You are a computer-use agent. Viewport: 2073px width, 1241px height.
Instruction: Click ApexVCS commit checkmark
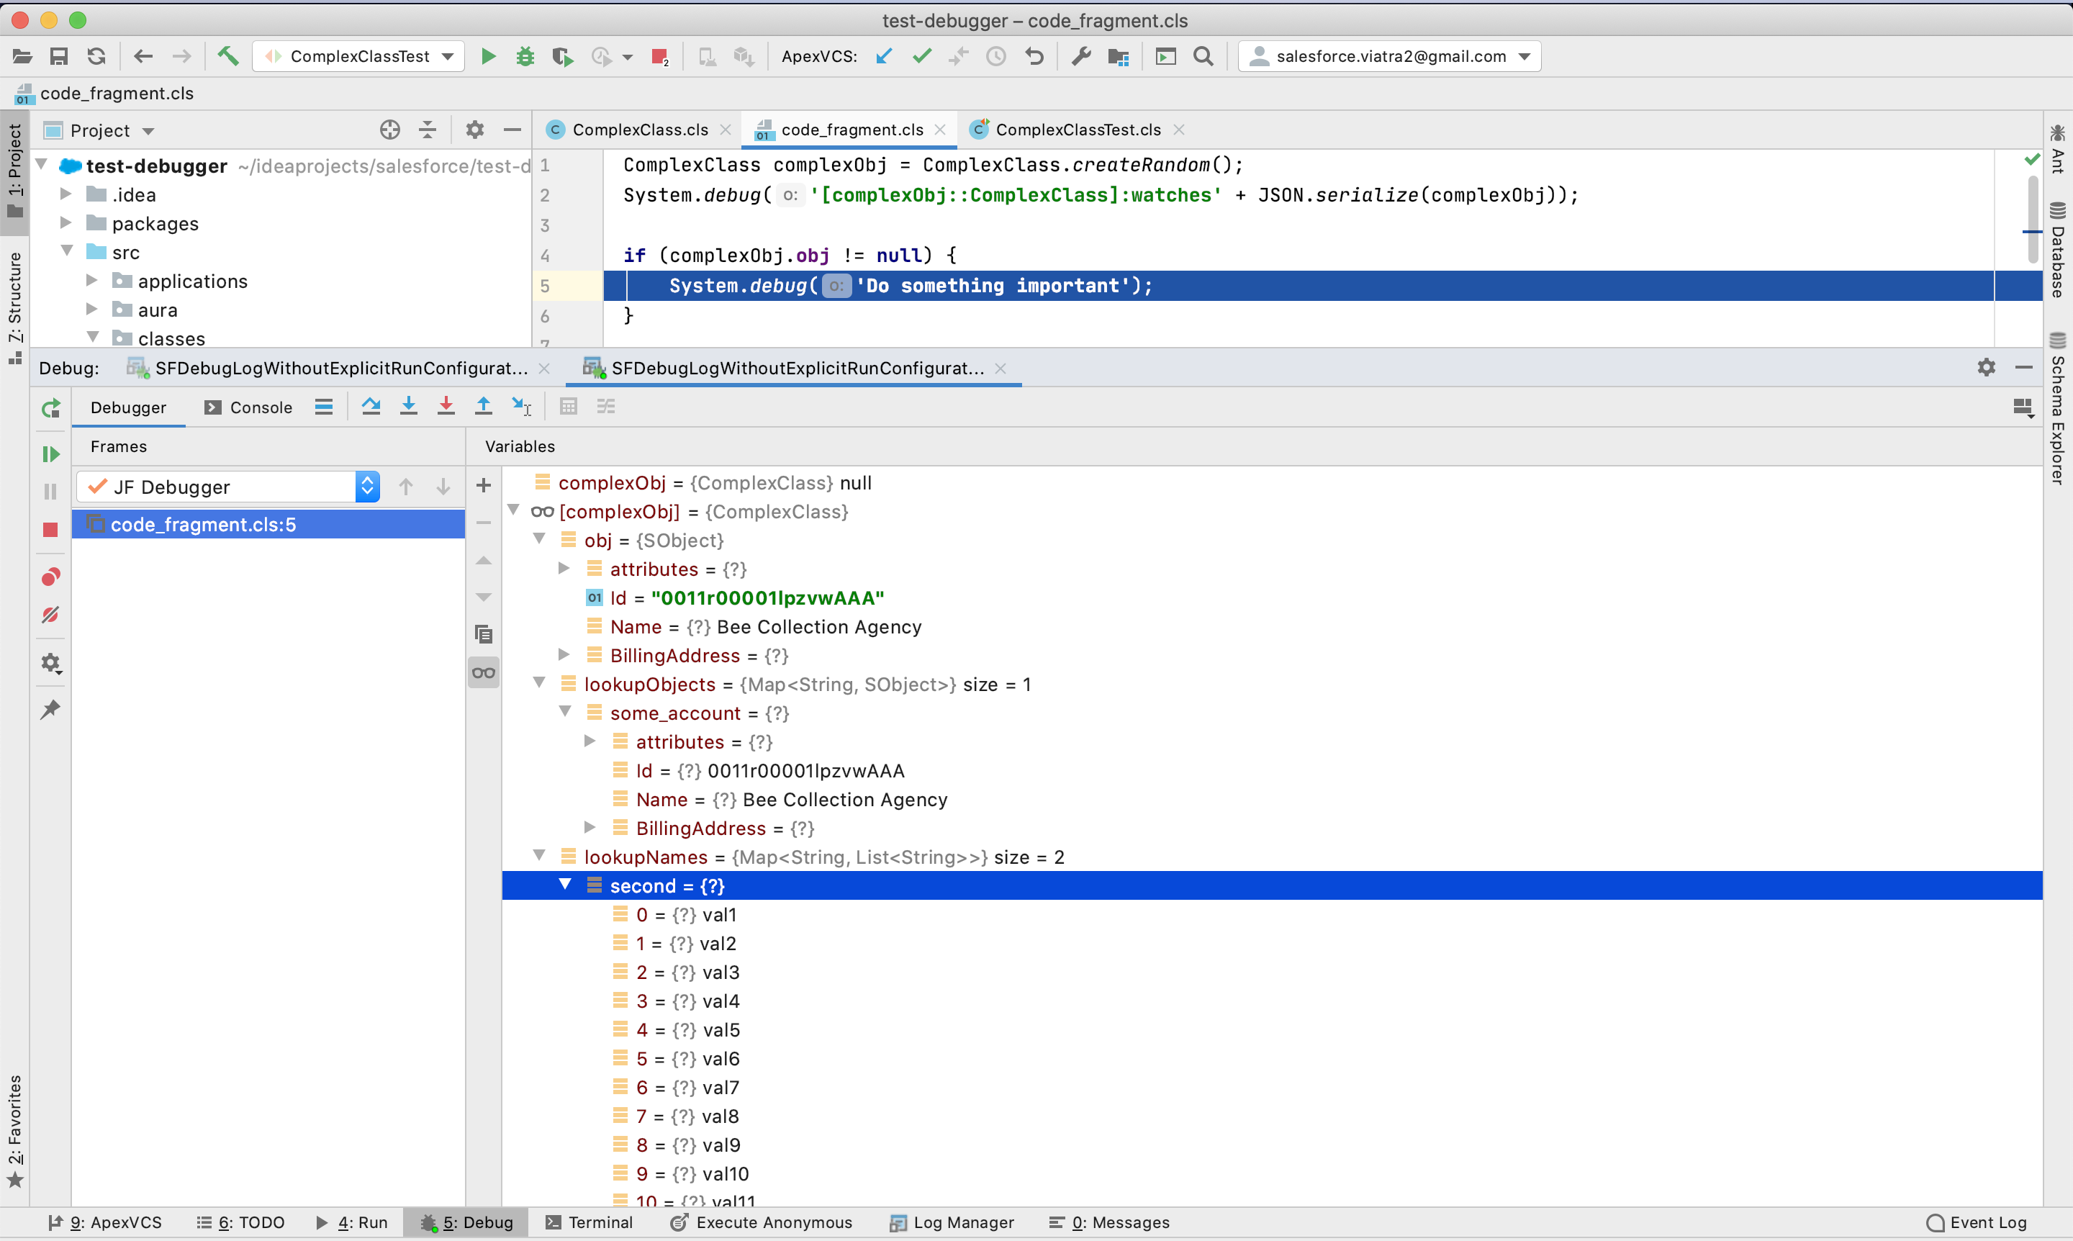(x=921, y=56)
